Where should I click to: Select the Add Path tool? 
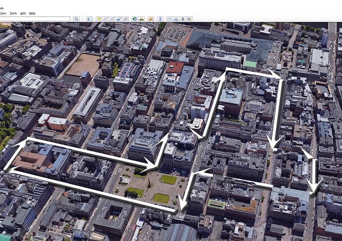click(x=113, y=19)
